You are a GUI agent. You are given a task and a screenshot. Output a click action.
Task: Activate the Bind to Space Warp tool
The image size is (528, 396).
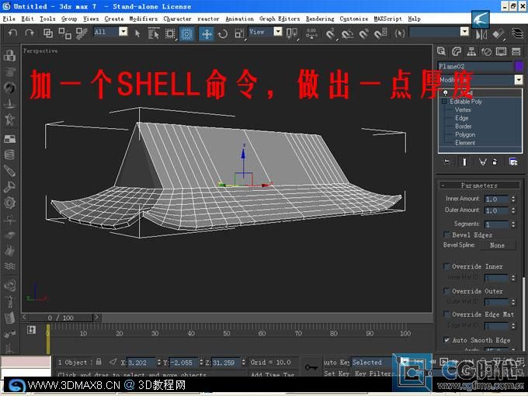pos(81,33)
